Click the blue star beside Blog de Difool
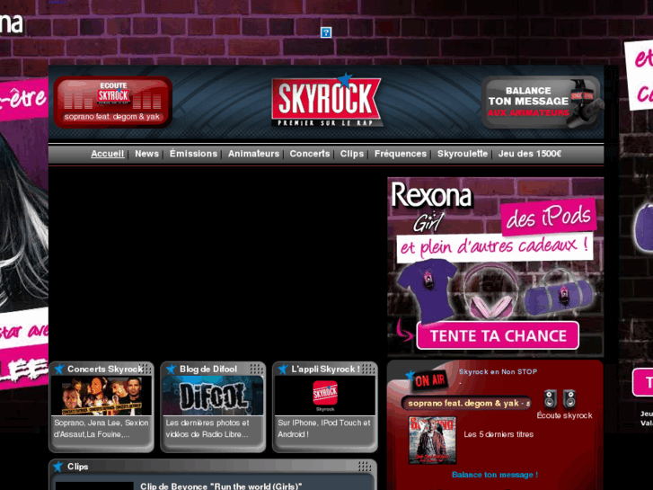 pos(172,369)
